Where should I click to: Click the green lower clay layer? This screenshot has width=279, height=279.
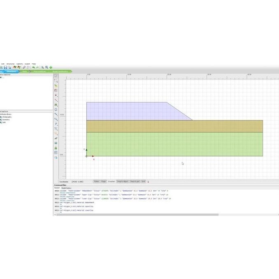(174, 144)
